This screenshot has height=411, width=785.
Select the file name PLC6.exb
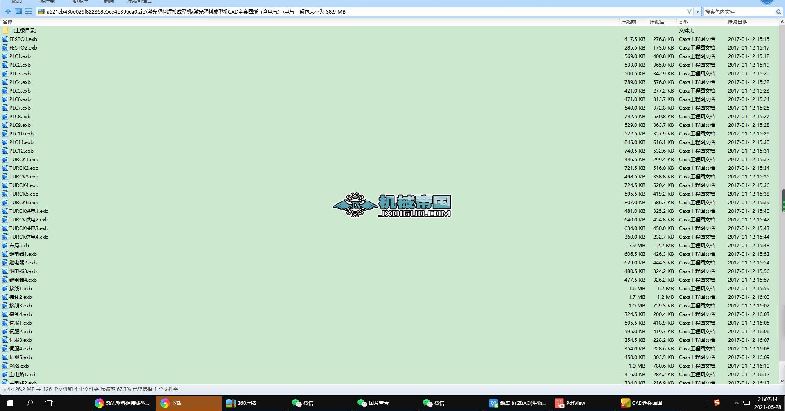coord(20,99)
